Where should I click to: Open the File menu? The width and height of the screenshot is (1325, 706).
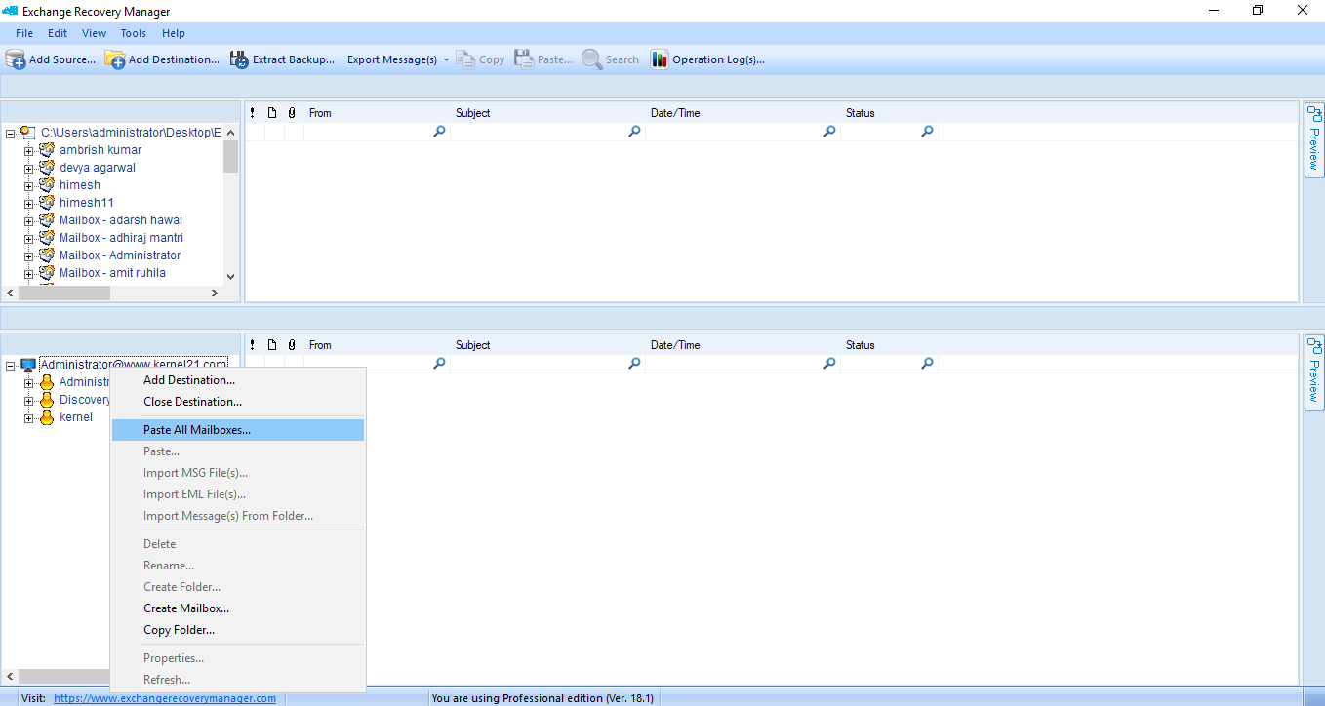[24, 33]
